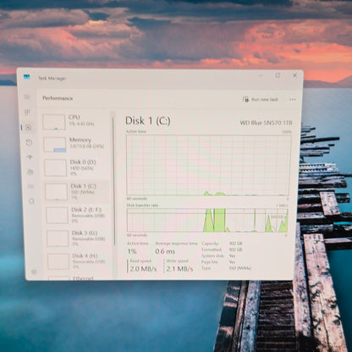Open the Services page icon
Viewport: 352px width, 352px height.
click(x=31, y=201)
